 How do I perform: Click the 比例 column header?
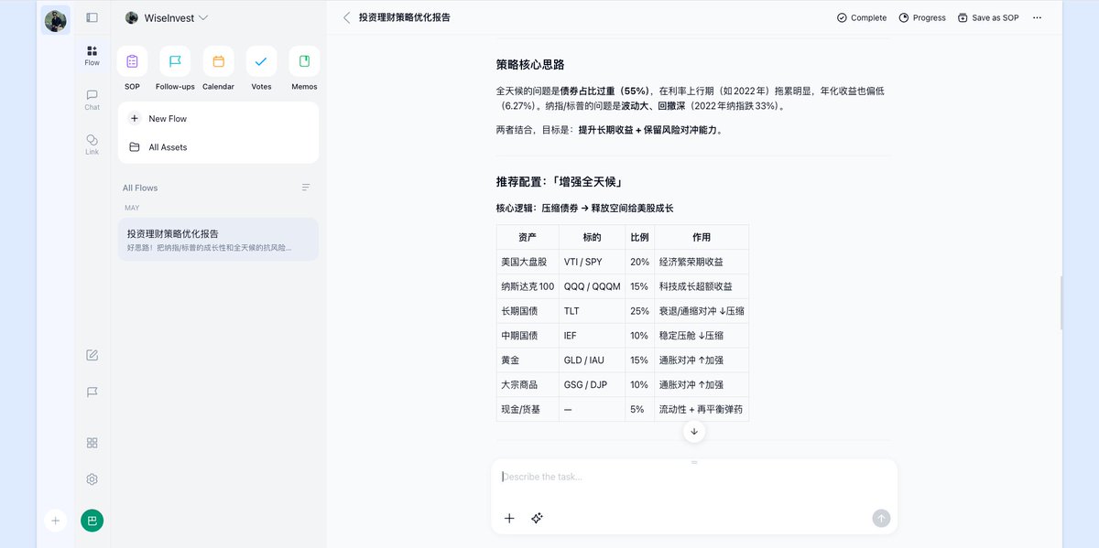(640, 237)
